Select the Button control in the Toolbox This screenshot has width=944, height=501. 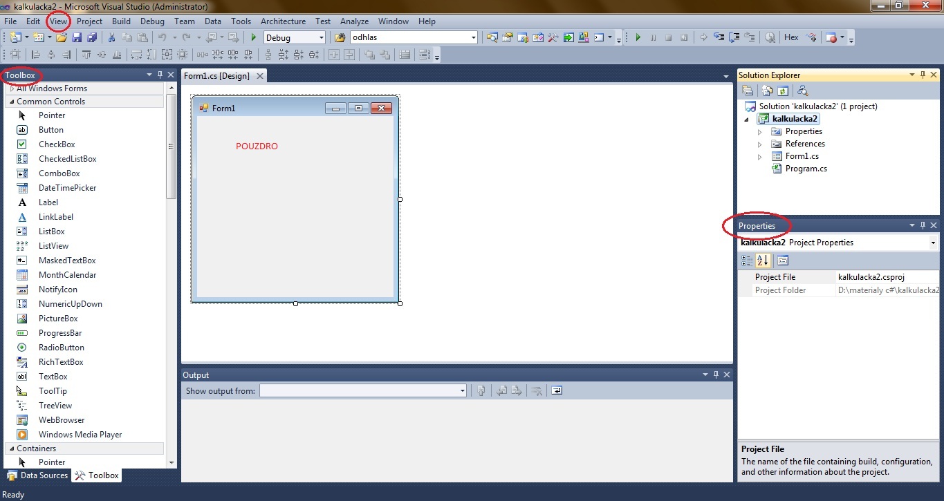pos(51,129)
